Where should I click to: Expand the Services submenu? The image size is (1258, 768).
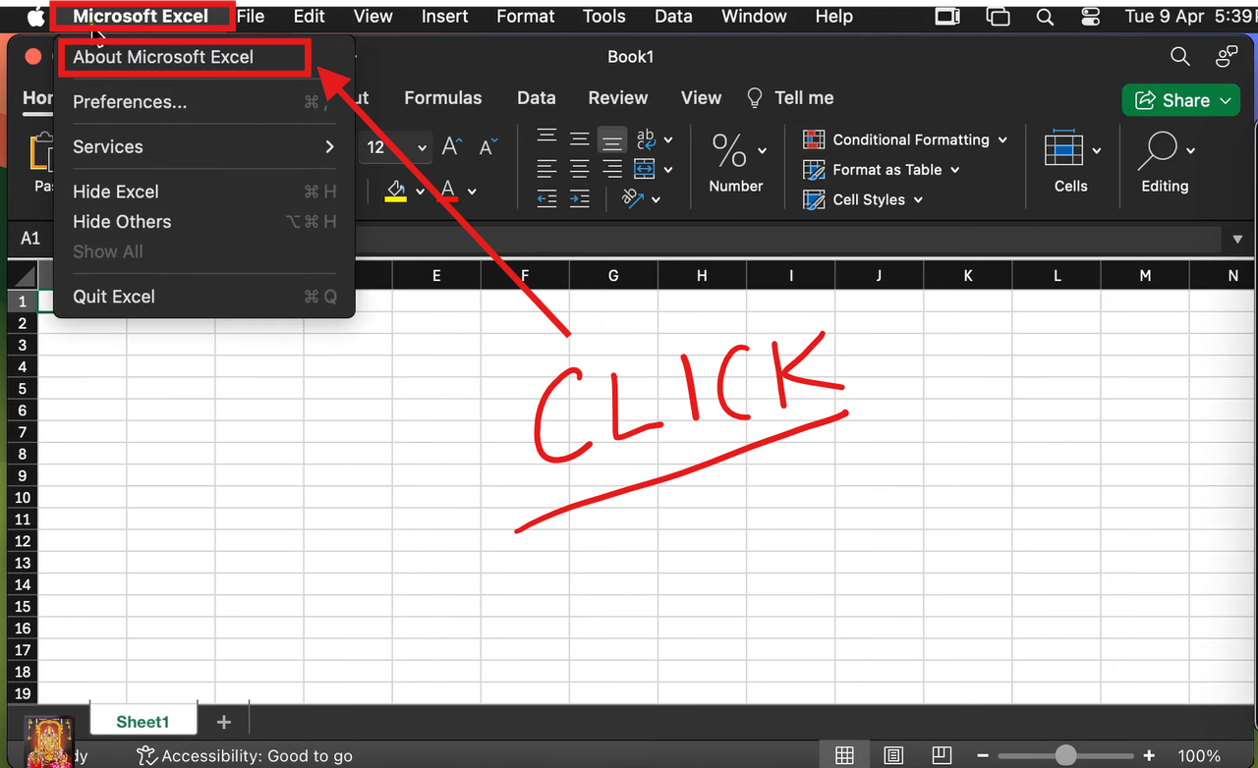pos(108,146)
